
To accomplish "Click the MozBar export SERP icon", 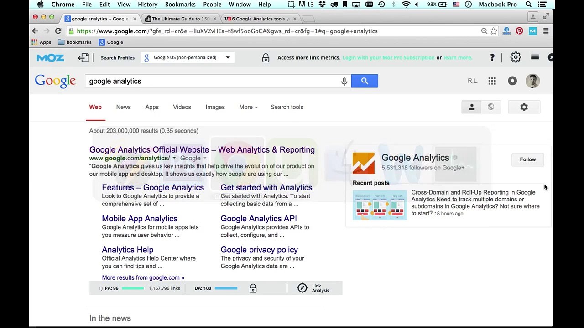I will click(x=83, y=57).
